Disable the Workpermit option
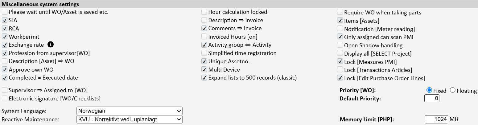The width and height of the screenshot is (478, 125). pos(5,37)
